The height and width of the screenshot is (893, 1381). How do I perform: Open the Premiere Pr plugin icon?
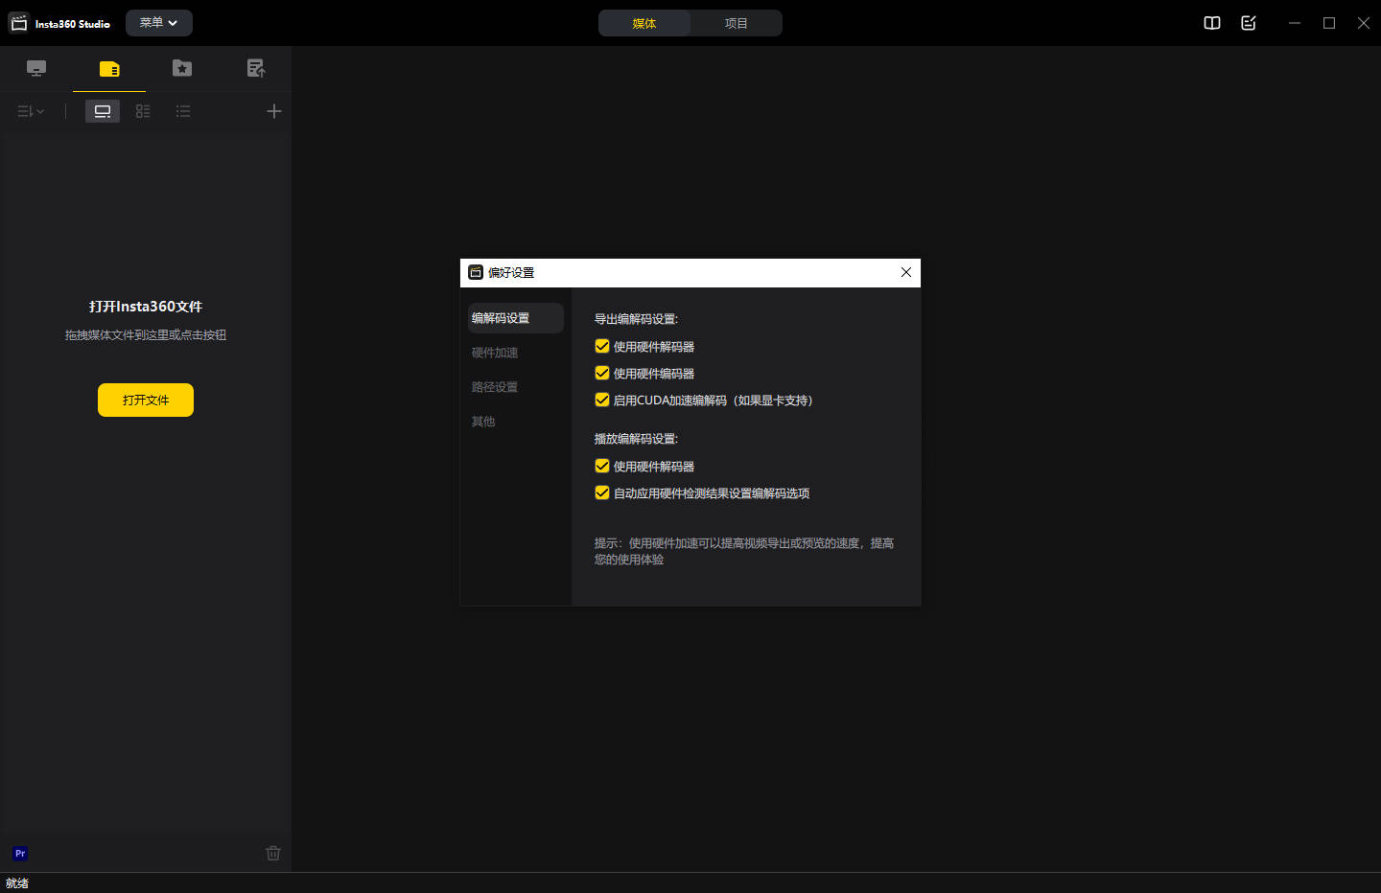pyautogui.click(x=20, y=853)
